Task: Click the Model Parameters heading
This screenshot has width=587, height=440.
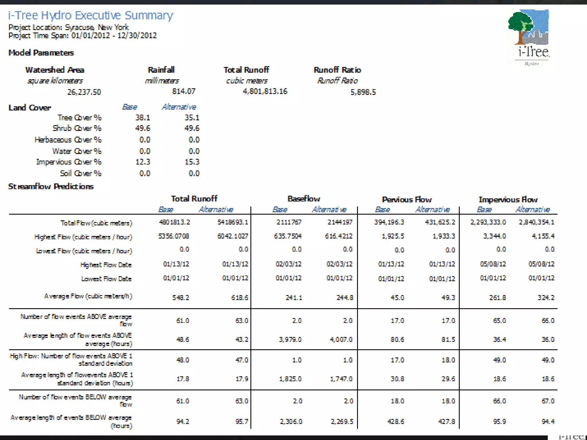Action: pos(41,53)
